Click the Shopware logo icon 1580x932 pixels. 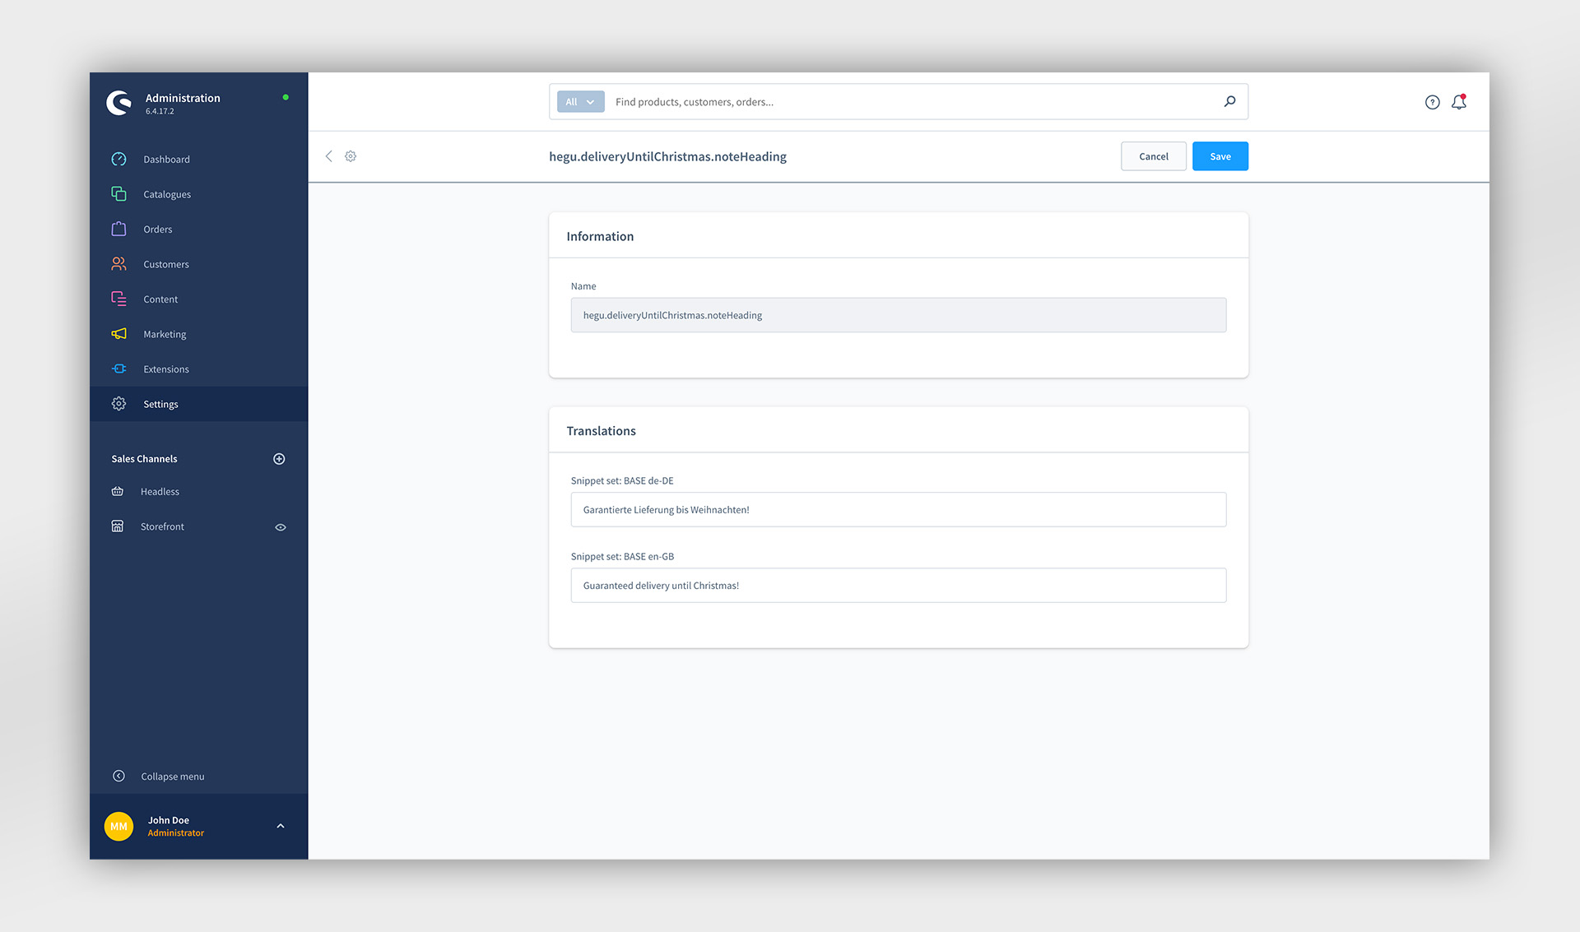tap(119, 103)
